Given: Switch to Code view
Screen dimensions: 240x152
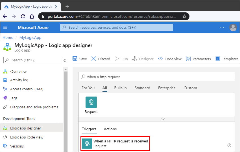Looking at the screenshot, I should coord(170,59).
